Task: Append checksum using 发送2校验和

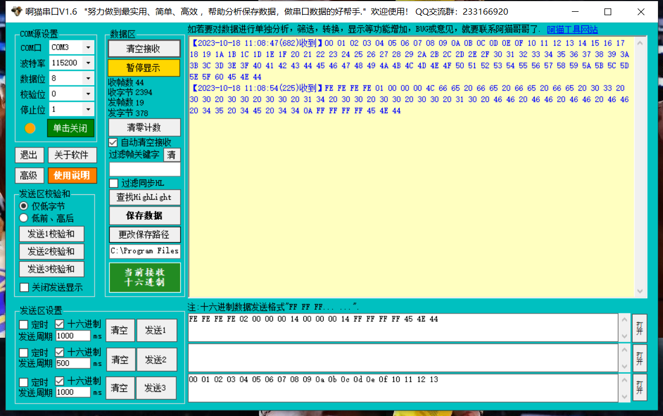Action: tap(51, 251)
